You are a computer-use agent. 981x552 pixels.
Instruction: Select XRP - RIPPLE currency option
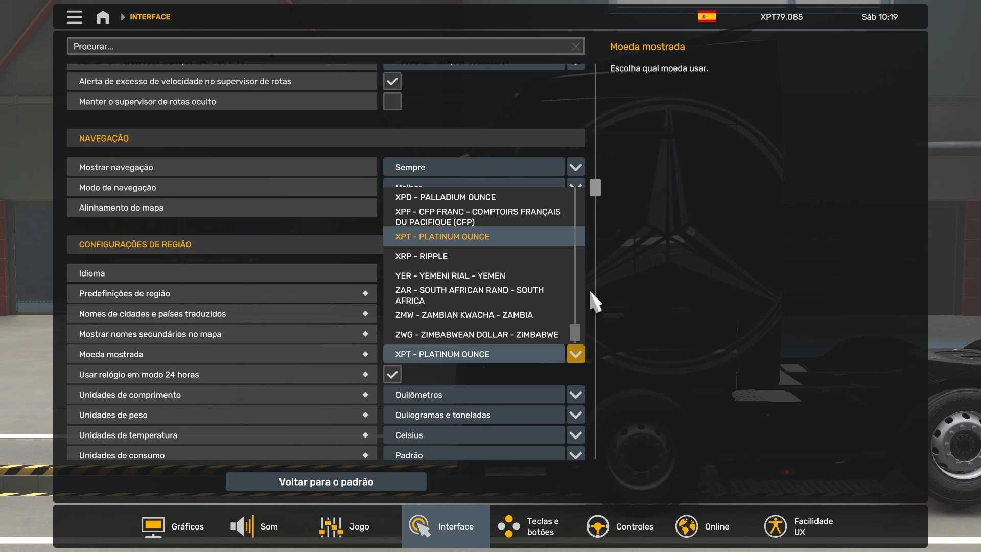(x=422, y=256)
